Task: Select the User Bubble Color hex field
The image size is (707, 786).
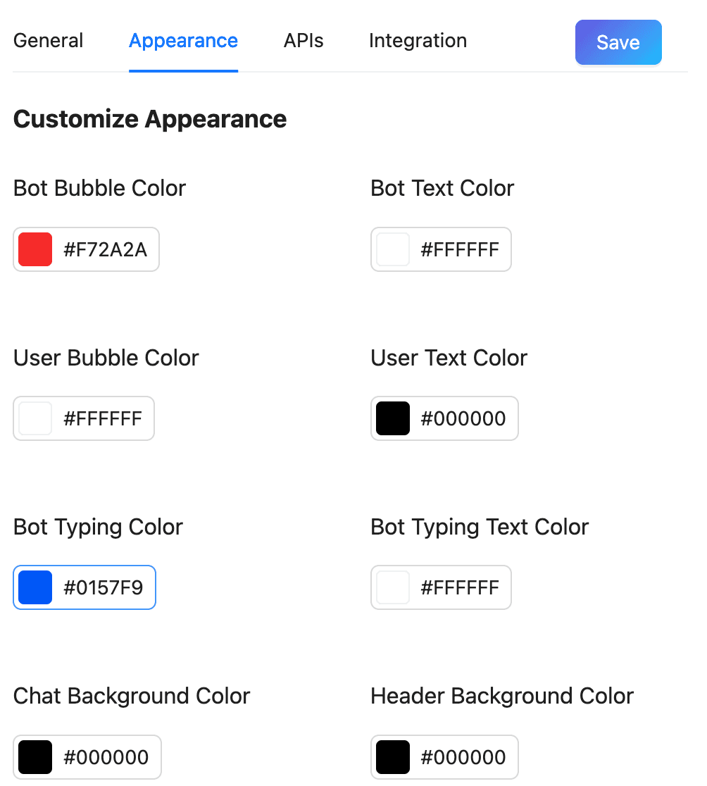Action: click(x=103, y=418)
